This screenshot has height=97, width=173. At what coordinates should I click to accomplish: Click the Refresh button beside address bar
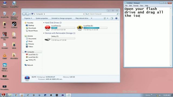tap(86, 14)
